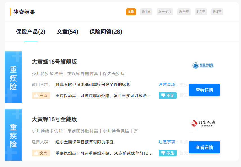Click thumbs-down 不足 badge for 大黄蜂16号旗舰版

[167, 95]
